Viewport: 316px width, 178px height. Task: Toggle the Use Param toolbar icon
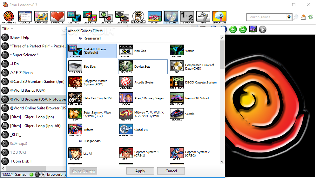tap(187, 17)
